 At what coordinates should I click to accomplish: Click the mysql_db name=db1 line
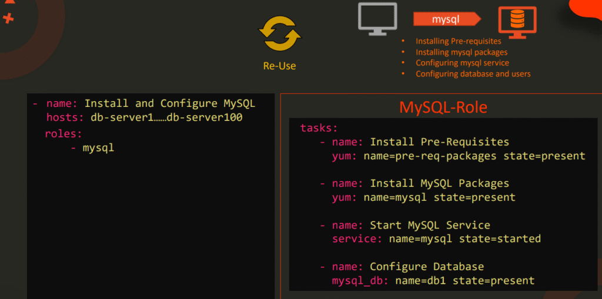[x=433, y=280]
